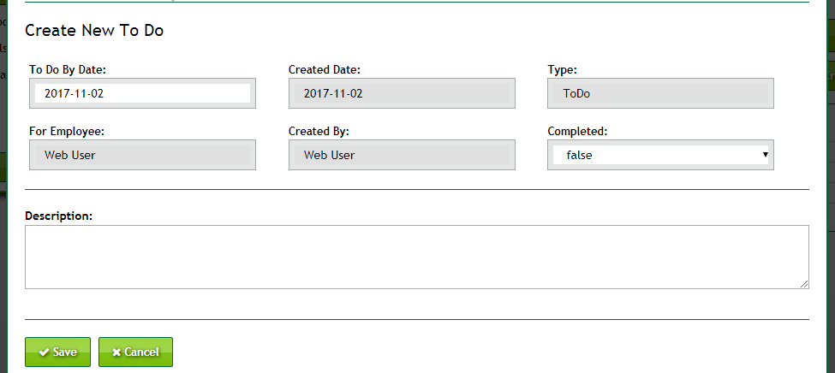The height and width of the screenshot is (373, 835).
Task: Click the Type label
Action: pyautogui.click(x=562, y=69)
